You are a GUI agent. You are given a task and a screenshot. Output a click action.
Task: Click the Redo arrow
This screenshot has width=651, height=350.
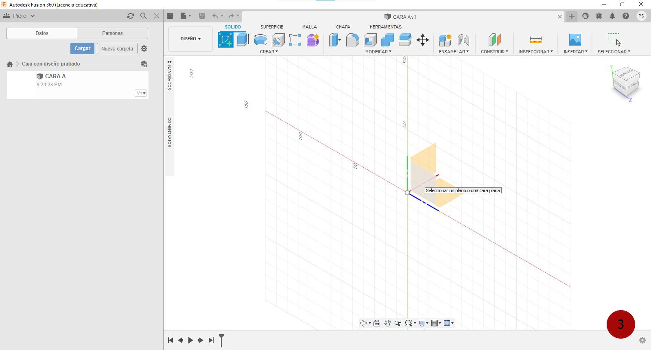coord(231,16)
